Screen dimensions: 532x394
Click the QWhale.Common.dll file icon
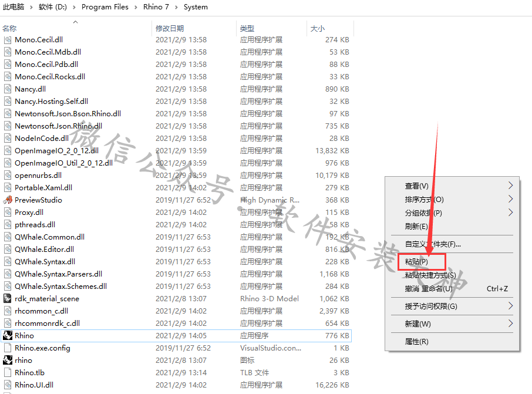(8, 237)
